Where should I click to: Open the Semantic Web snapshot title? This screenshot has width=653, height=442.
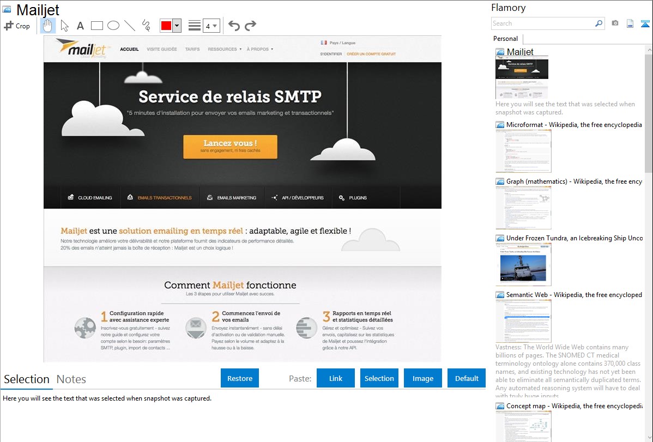click(574, 294)
